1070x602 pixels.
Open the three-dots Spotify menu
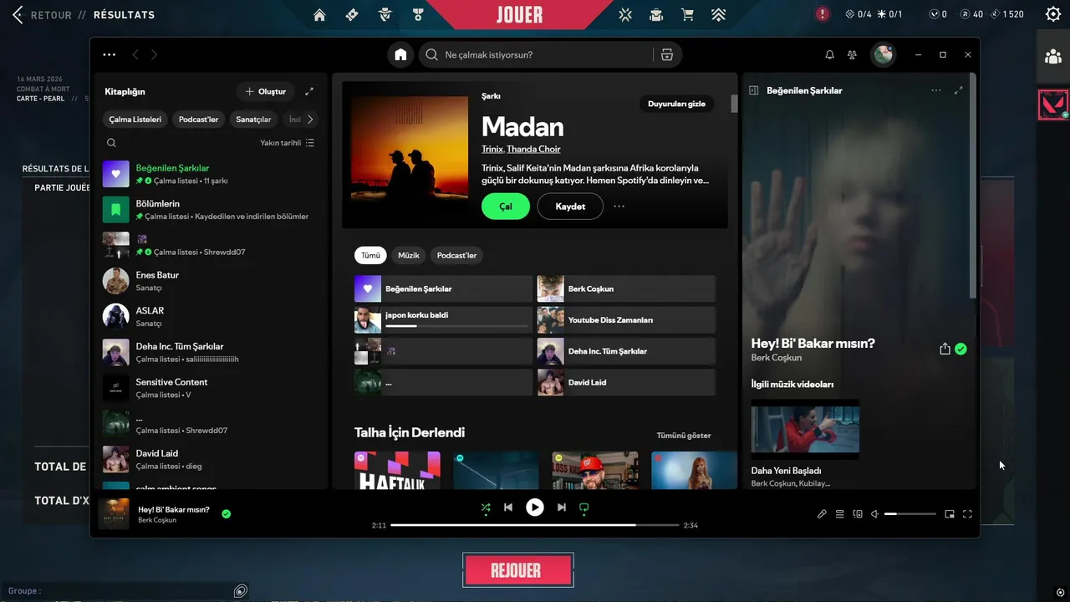pyautogui.click(x=110, y=54)
